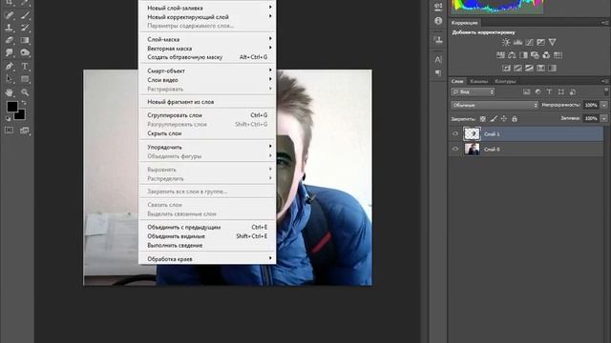
Task: Open the Info panel icon
Action: (x=438, y=21)
